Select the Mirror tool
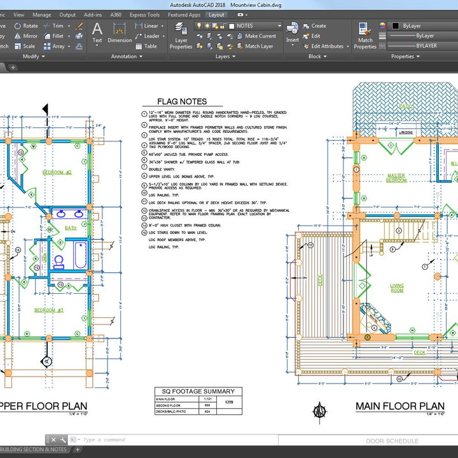Viewport: 458px width, 458px height. [26, 36]
